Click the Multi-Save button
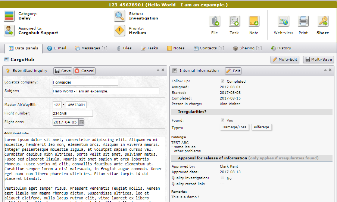Viewport: 337px width, 202px height. (x=318, y=59)
